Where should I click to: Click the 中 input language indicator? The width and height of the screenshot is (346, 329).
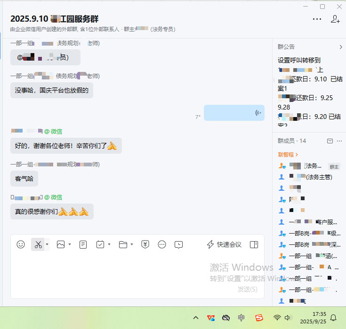pyautogui.click(x=241, y=318)
